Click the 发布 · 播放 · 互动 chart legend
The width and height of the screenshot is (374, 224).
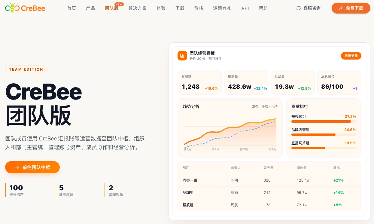point(265,106)
